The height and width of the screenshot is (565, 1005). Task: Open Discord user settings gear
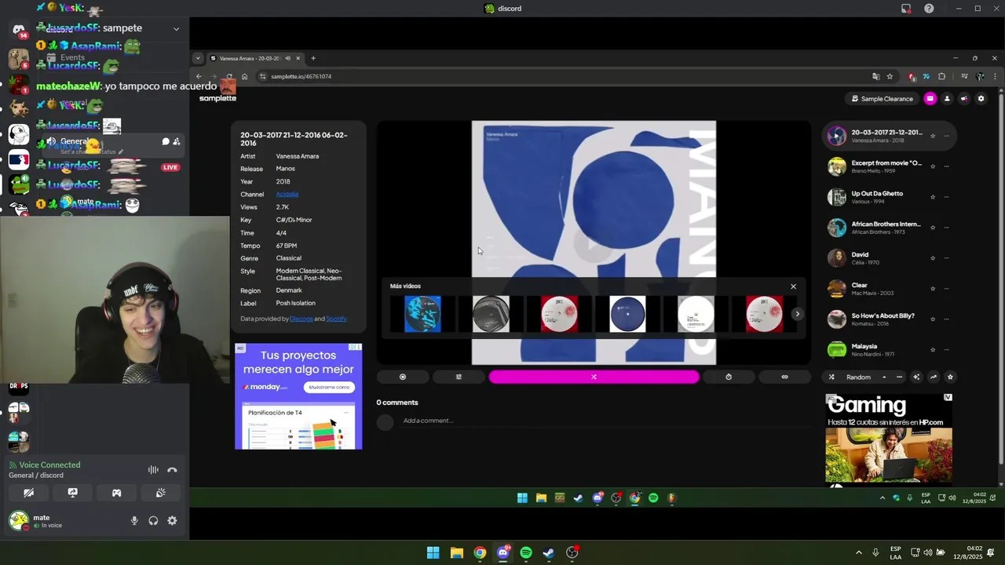click(172, 520)
